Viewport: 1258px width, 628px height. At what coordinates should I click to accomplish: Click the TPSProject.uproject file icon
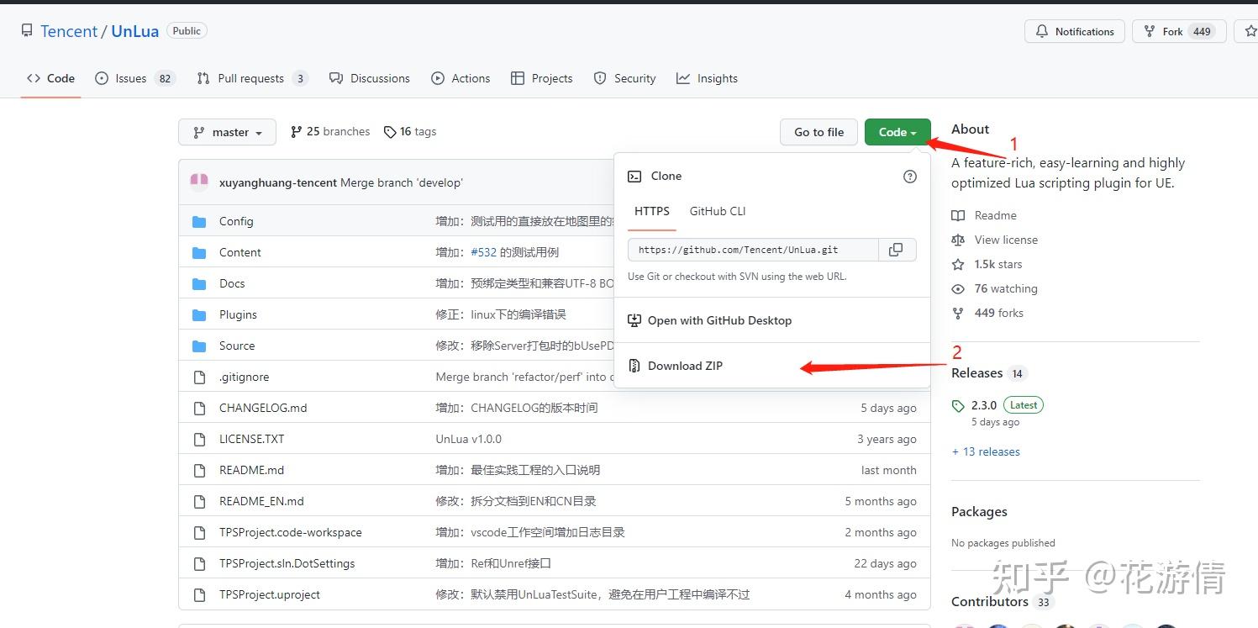pos(199,595)
